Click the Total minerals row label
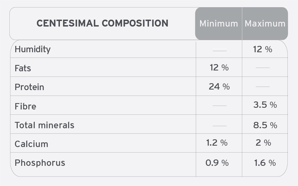Image resolution: width=298 pixels, height=186 pixels. tap(44, 125)
